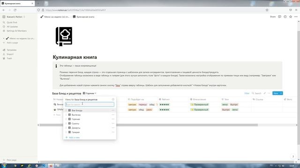Viewport: 300px width, 168px height.
Task: Open options dots for Горячее view
Action: [x=113, y=119]
